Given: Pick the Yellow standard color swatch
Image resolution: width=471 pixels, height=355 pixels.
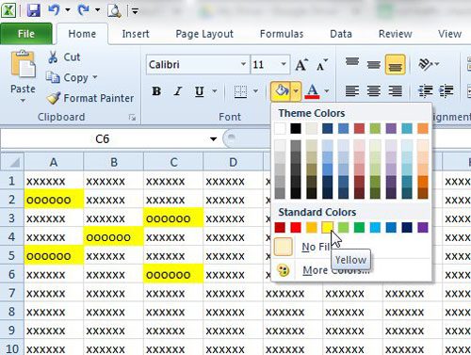Looking at the screenshot, I should click(x=327, y=228).
